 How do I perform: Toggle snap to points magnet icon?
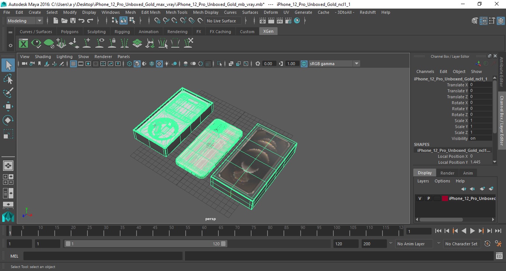coord(174,21)
